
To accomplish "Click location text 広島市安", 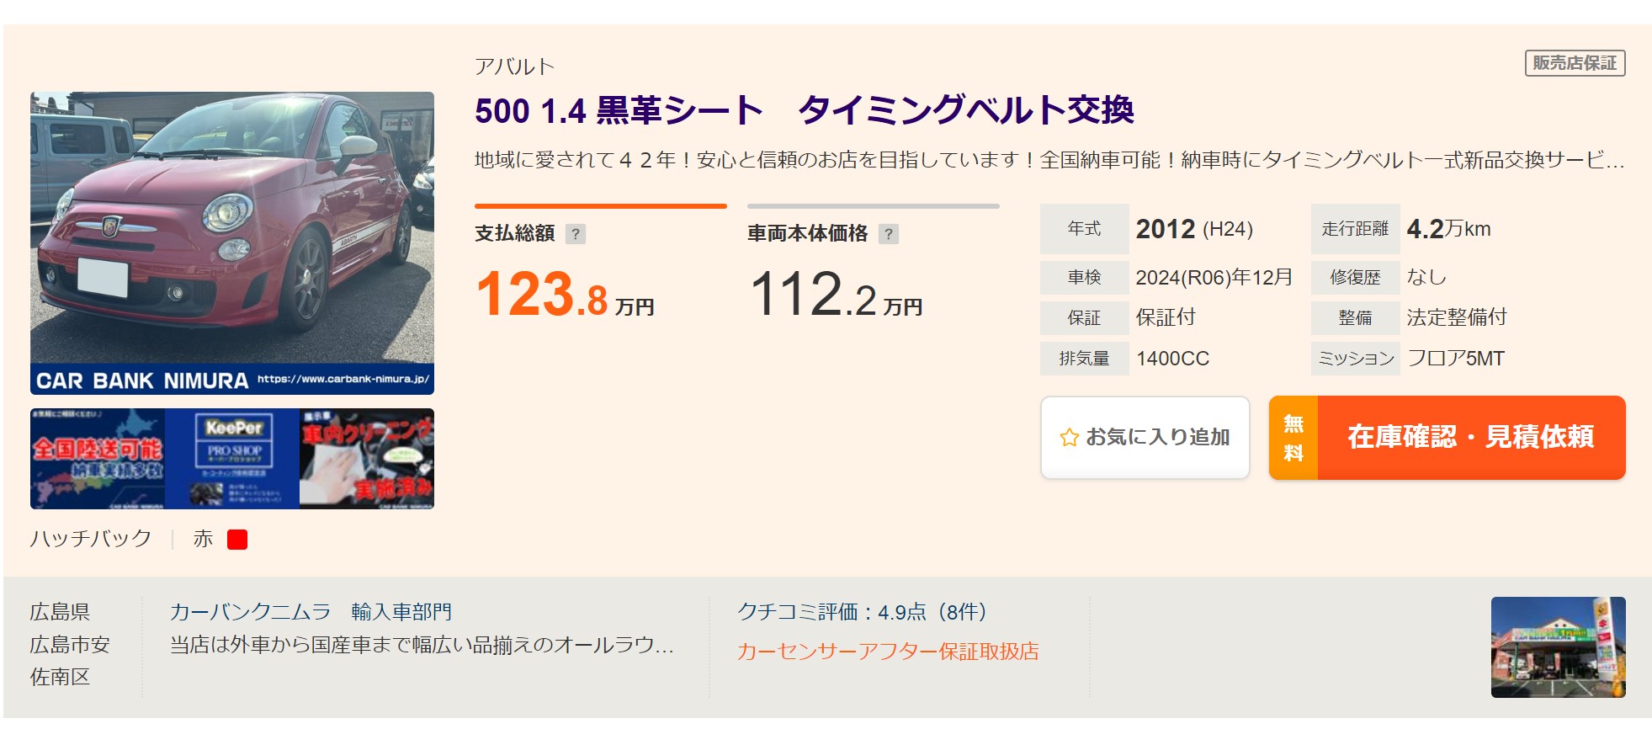I will pyautogui.click(x=70, y=645).
